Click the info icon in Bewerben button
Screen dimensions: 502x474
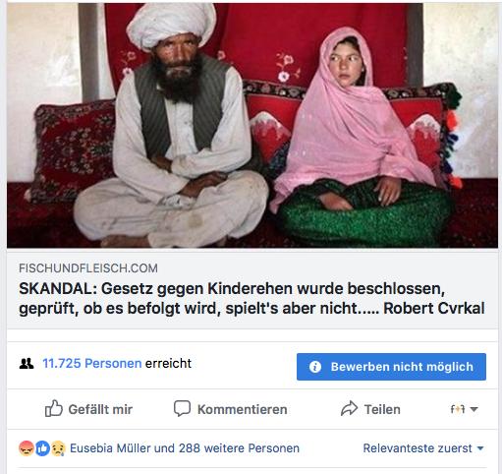coord(315,367)
